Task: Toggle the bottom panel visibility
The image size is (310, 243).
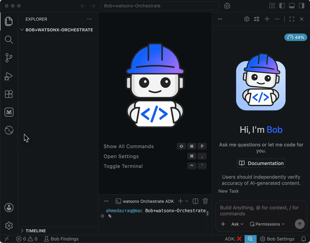Action: [292, 6]
